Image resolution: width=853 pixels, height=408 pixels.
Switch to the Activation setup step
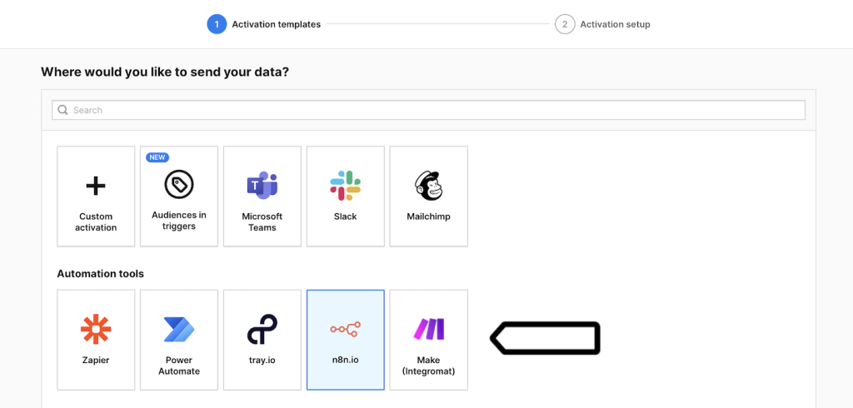[x=615, y=25]
